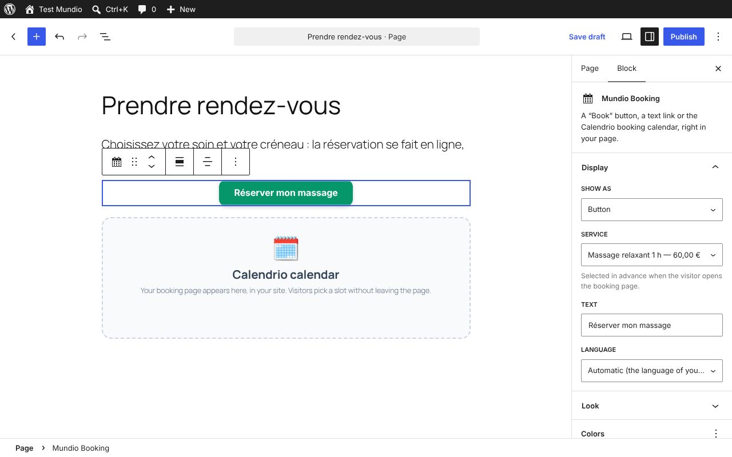Click the Mundio Booking block type icon in toolbar

pyautogui.click(x=117, y=162)
